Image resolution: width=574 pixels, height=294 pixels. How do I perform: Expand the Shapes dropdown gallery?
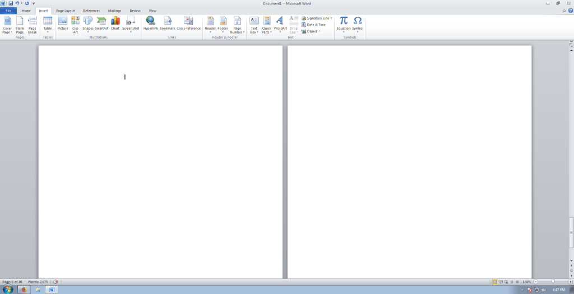[88, 25]
